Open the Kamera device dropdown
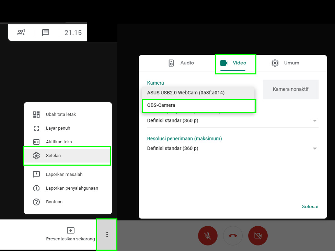The image size is (335, 251). tap(199, 93)
